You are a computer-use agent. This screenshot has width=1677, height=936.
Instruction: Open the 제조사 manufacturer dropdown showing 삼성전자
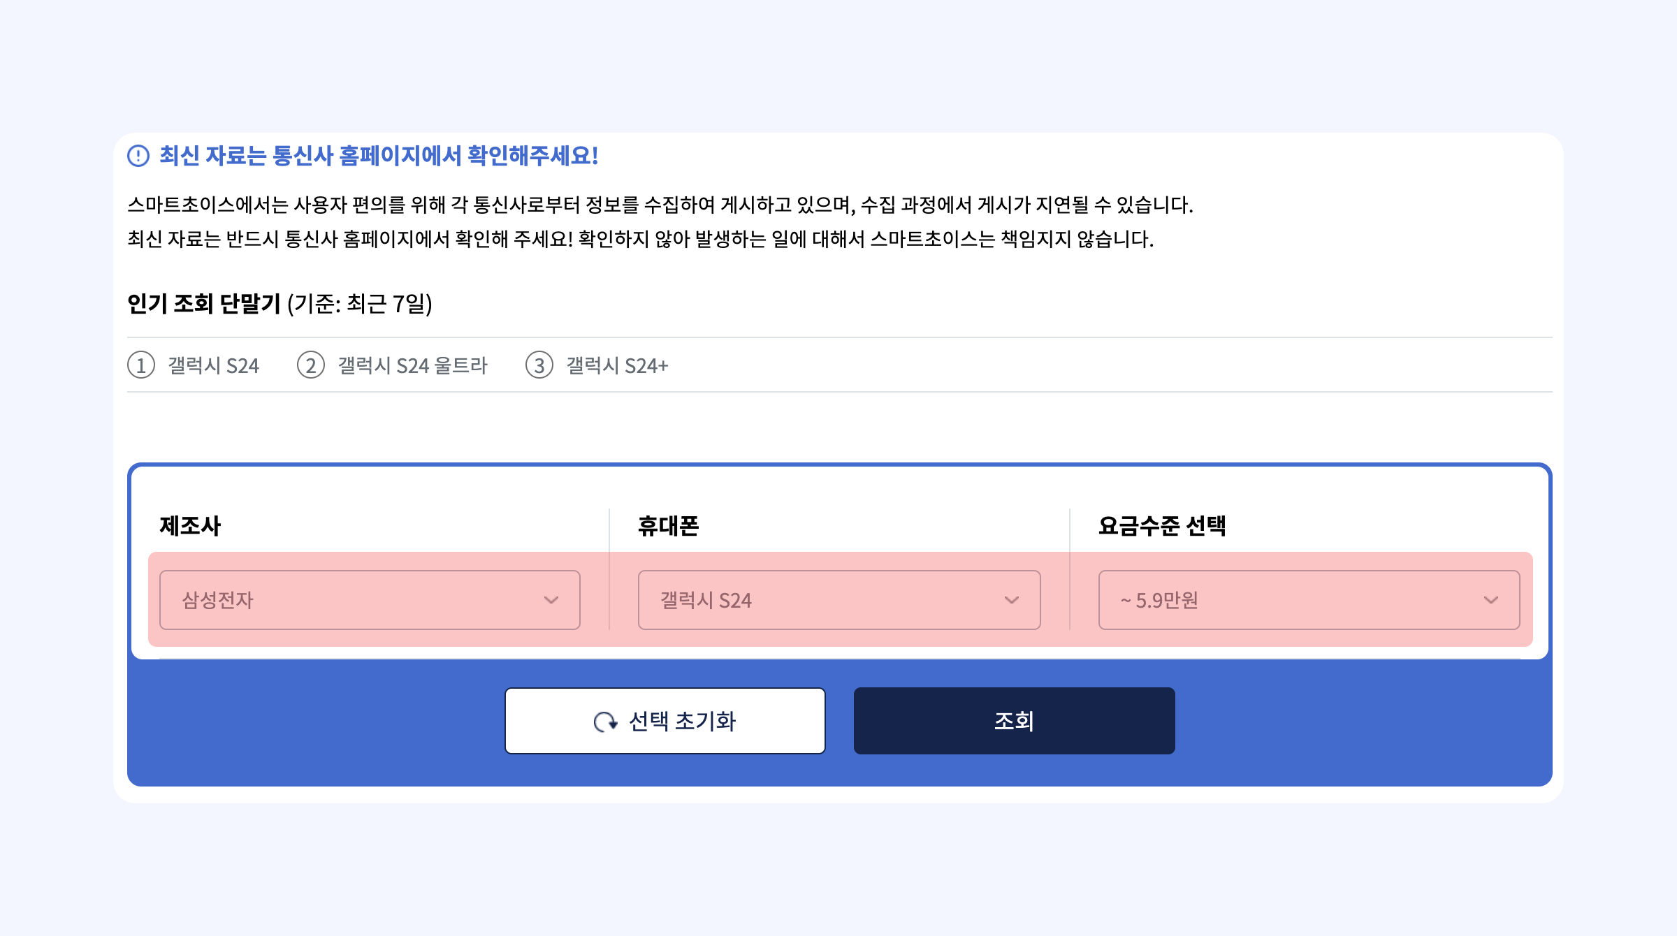pyautogui.click(x=370, y=599)
